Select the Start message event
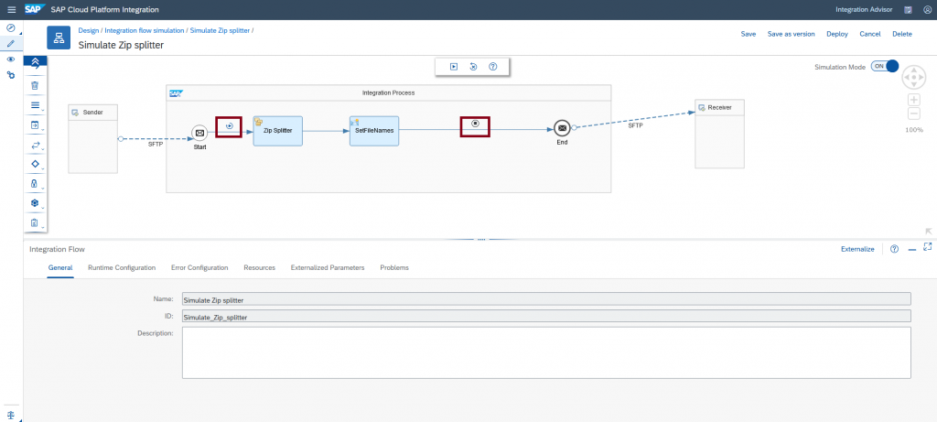937x422 pixels. pyautogui.click(x=199, y=133)
